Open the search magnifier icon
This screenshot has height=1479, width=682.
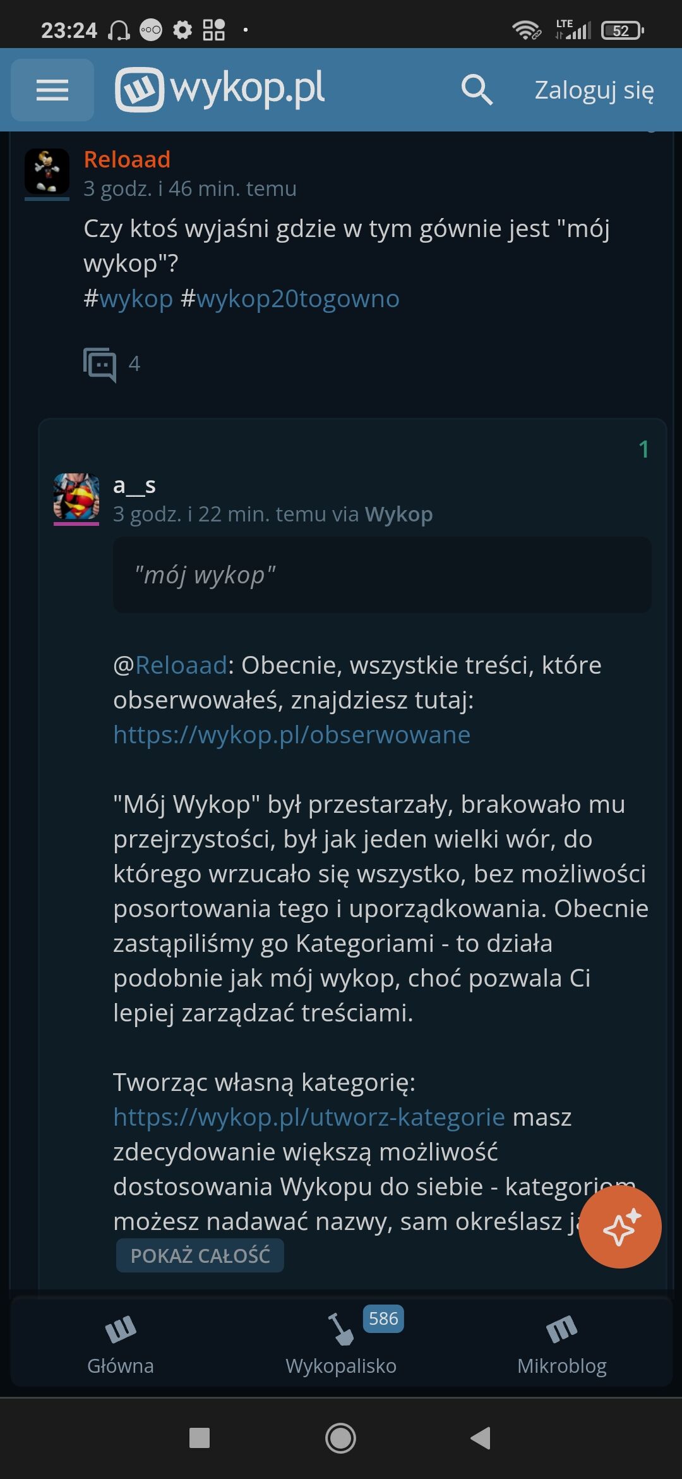pyautogui.click(x=476, y=89)
